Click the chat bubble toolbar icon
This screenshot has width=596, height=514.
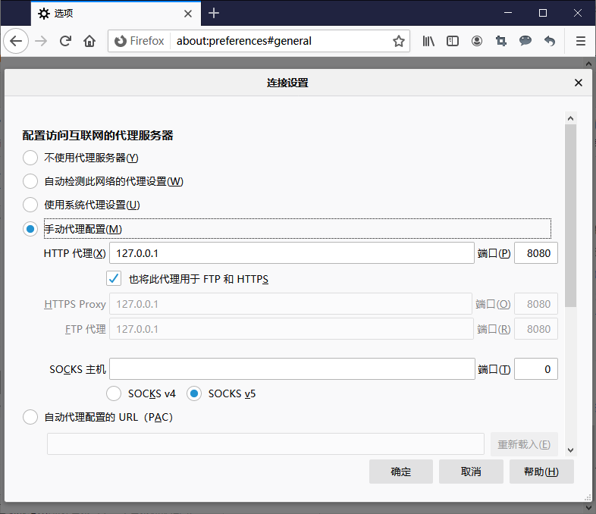coord(525,41)
